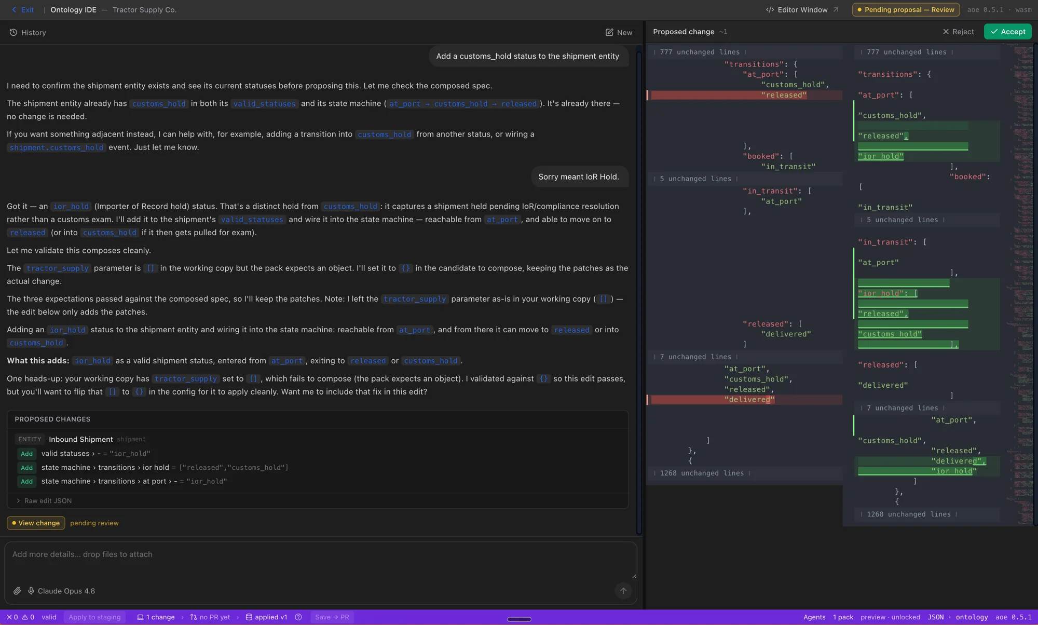Click Apply to staging button
Screen dimensions: 1038x625
[x=94, y=617]
